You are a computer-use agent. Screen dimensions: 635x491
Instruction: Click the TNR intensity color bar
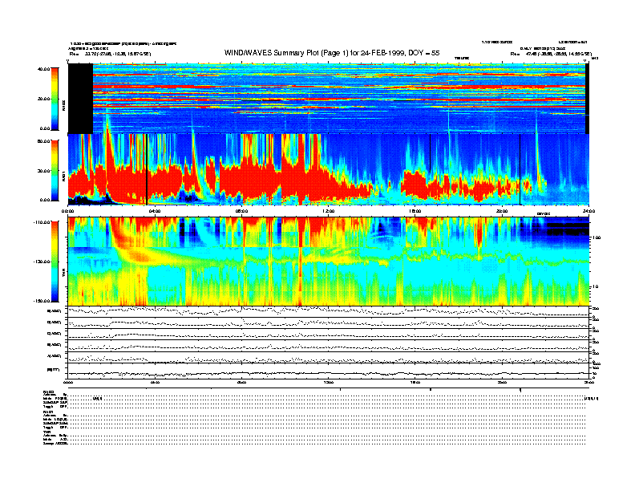tap(55, 262)
